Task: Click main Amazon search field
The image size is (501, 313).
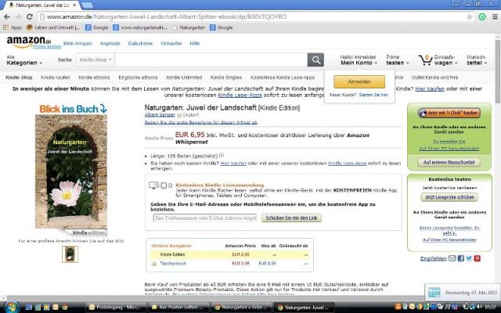Action: coord(211,59)
